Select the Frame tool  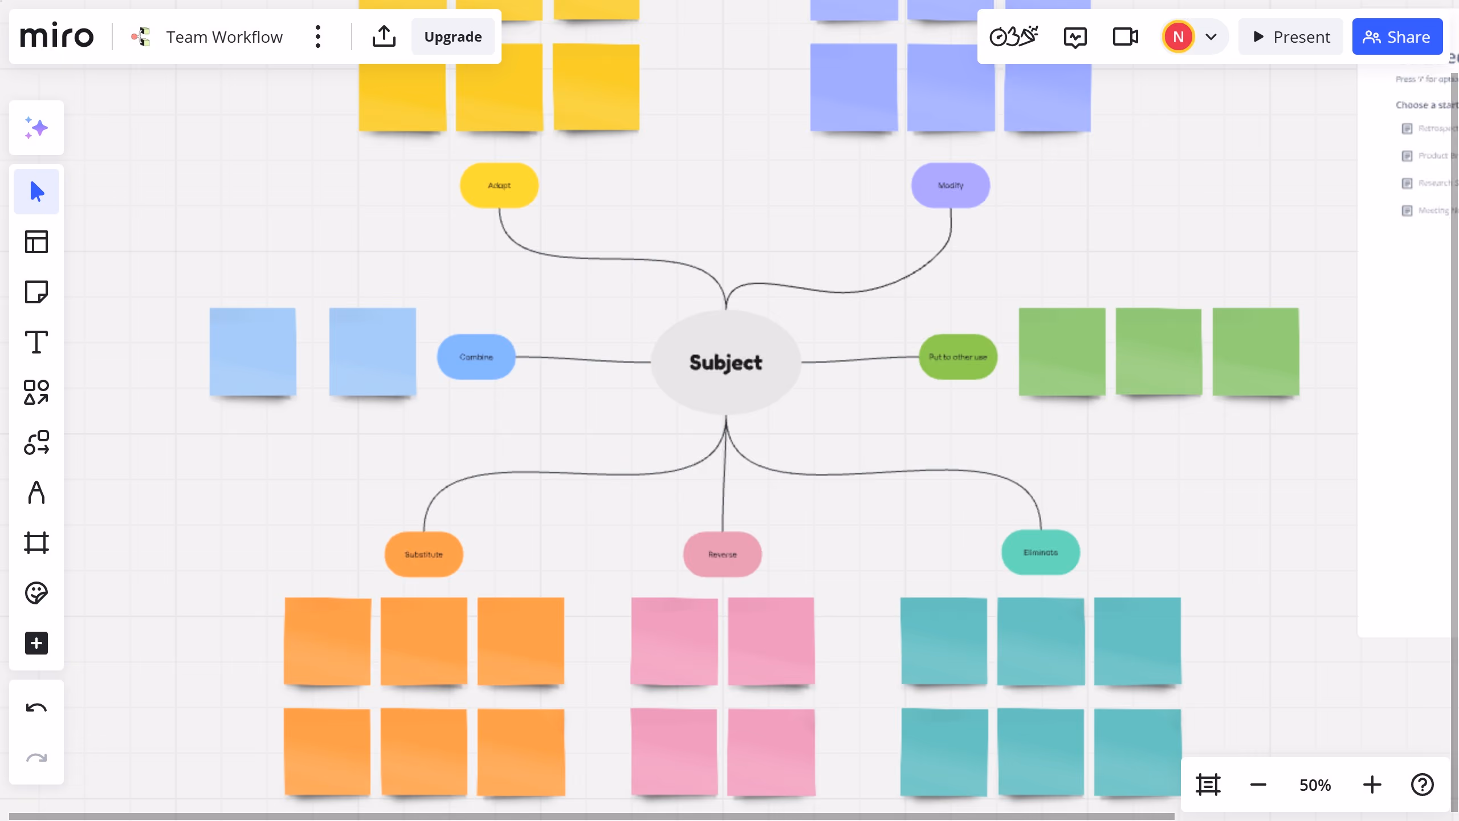(36, 543)
